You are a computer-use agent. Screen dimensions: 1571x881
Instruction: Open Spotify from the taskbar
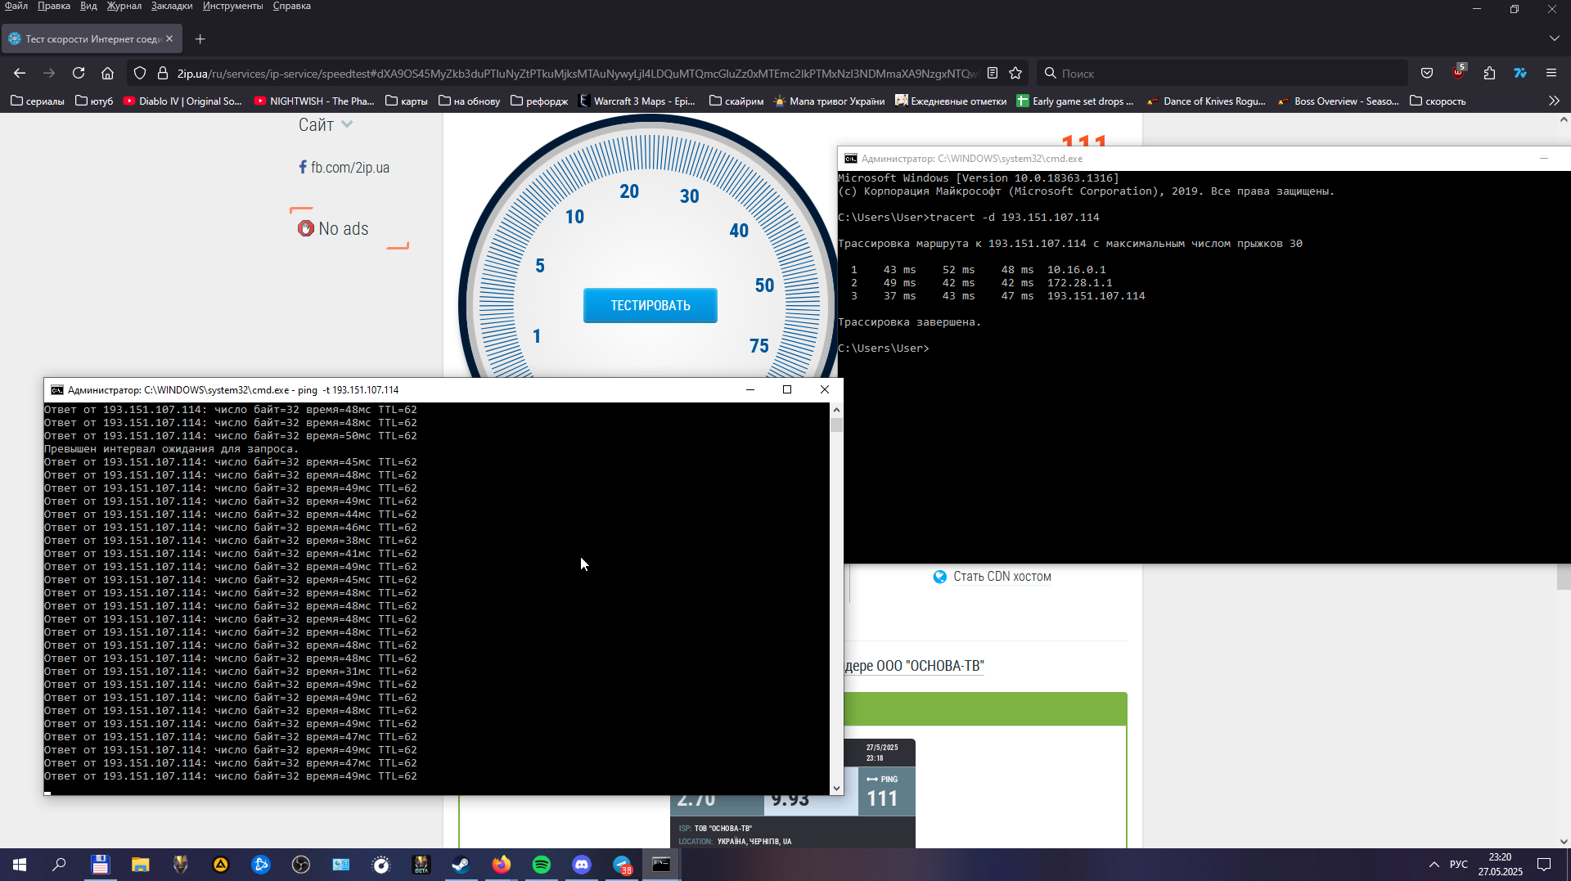coord(542,865)
